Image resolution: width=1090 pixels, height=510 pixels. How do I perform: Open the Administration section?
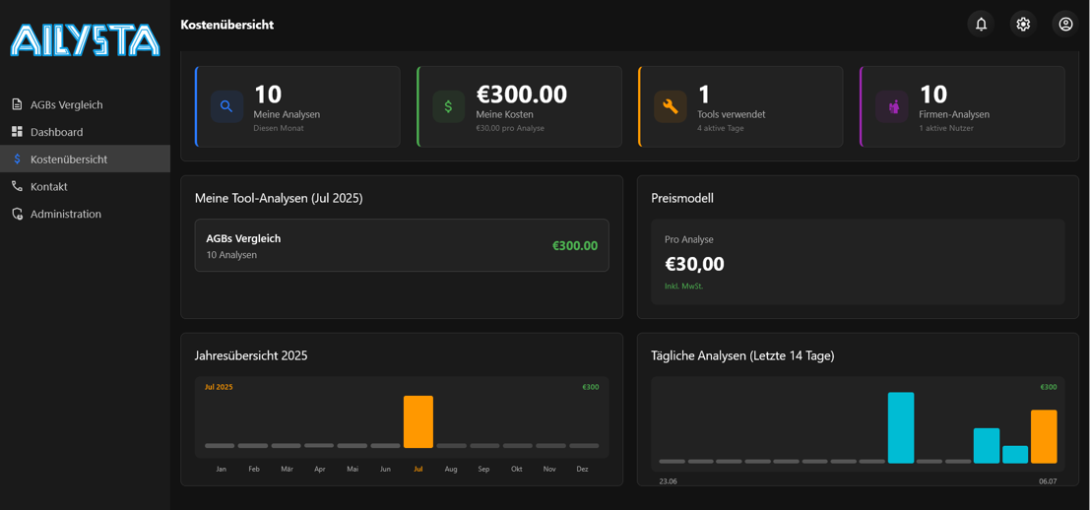tap(65, 214)
